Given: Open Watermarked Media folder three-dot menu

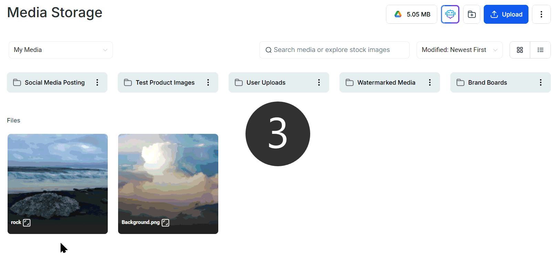Looking at the screenshot, I should pos(430,82).
